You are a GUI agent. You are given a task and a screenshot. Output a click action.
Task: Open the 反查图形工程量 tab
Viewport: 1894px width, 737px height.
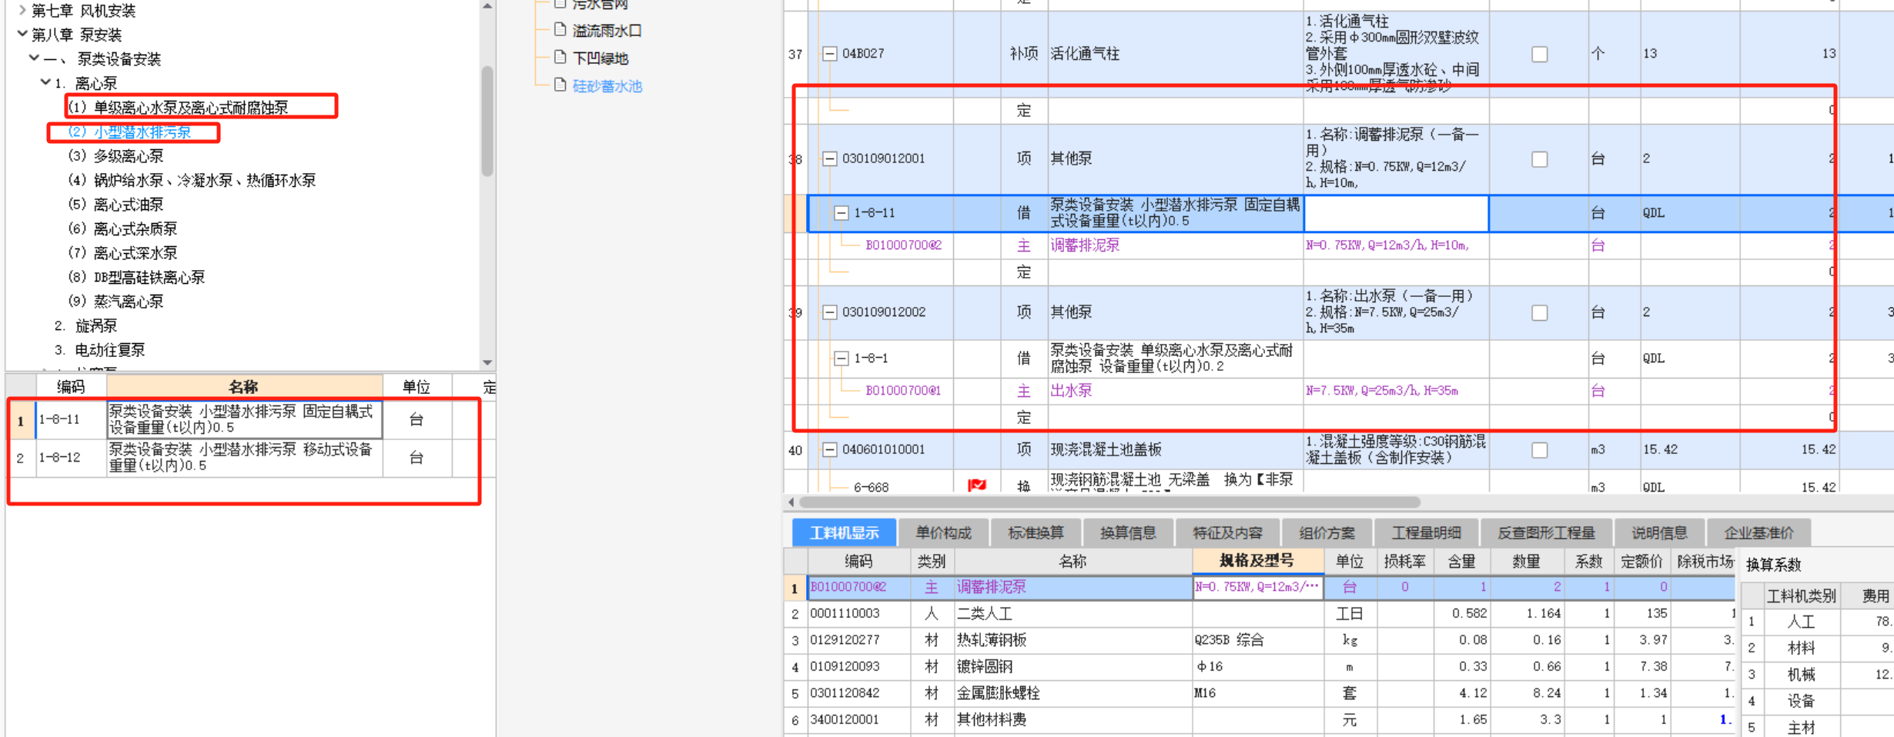click(1546, 532)
